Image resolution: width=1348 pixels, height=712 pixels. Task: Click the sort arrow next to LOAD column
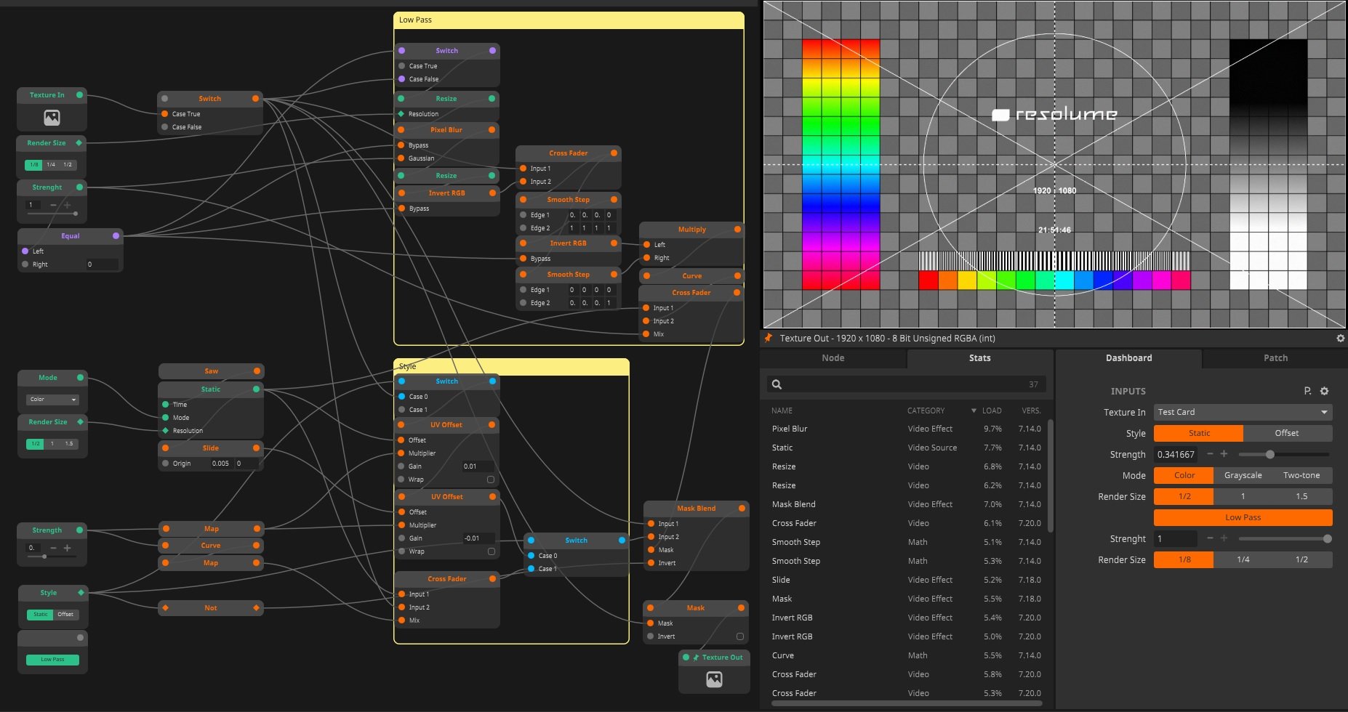tap(974, 410)
